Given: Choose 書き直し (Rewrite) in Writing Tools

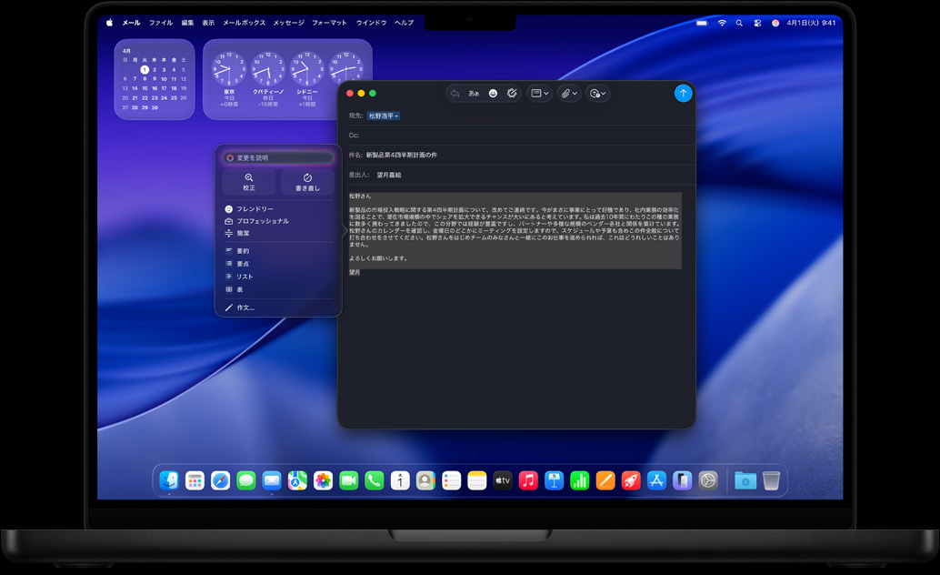Looking at the screenshot, I should (x=307, y=182).
